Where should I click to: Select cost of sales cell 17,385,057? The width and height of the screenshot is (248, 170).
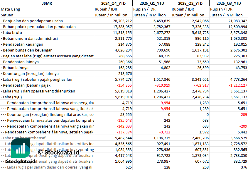point(122,27)
